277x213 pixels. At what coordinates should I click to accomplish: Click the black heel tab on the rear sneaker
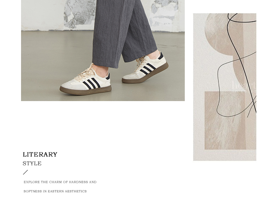click(161, 56)
